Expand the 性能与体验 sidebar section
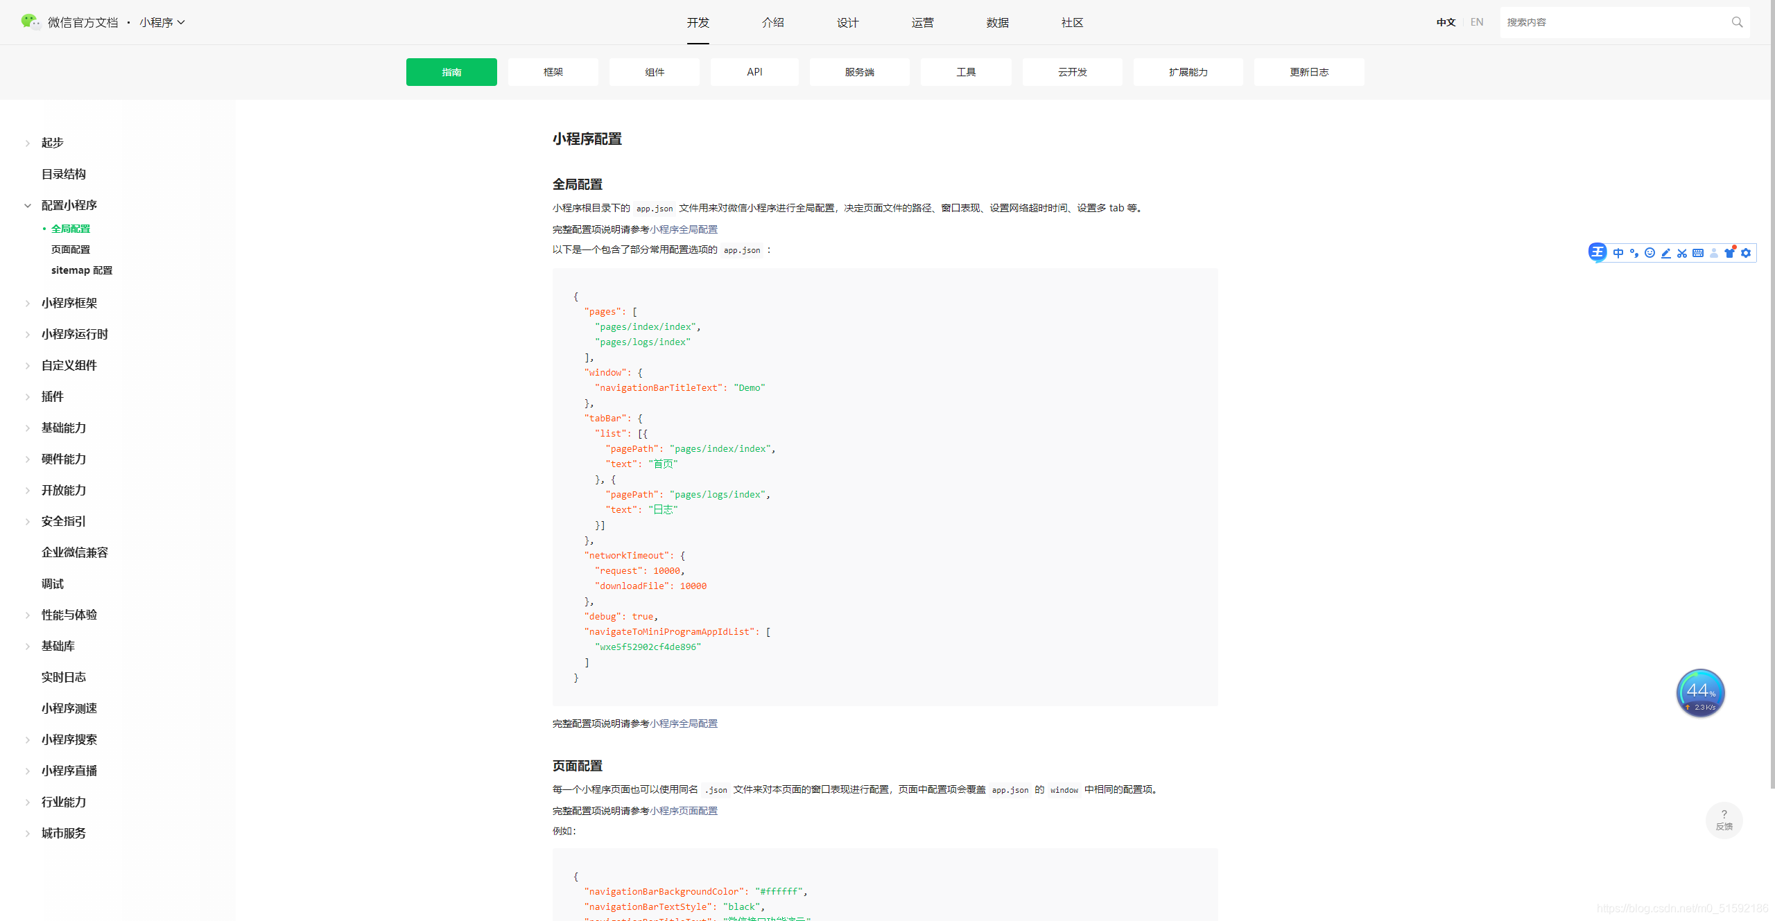This screenshot has width=1775, height=921. (x=28, y=615)
